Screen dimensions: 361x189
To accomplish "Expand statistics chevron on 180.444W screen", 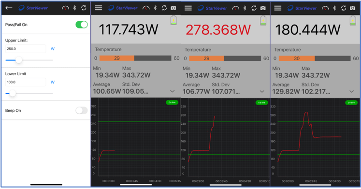I will pyautogui.click(x=351, y=92).
